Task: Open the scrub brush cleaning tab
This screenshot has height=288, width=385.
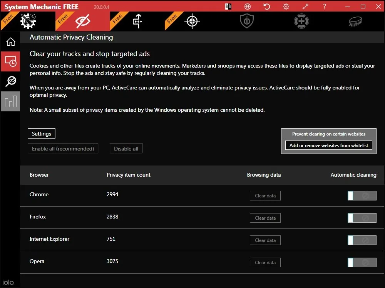Action: pos(355,21)
